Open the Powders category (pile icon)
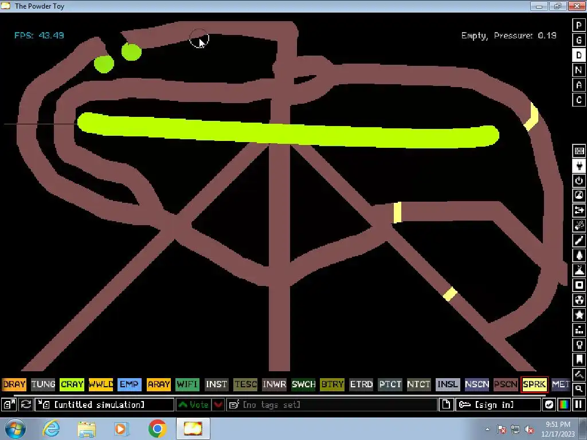 pos(579,270)
